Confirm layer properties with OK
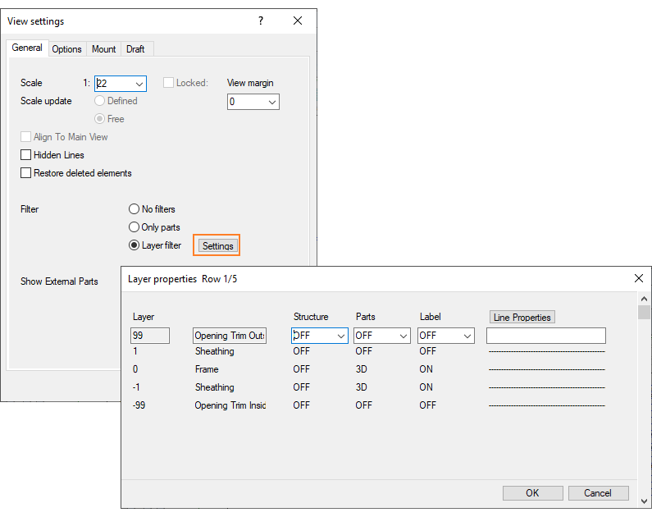This screenshot has height=517, width=652. (x=532, y=493)
